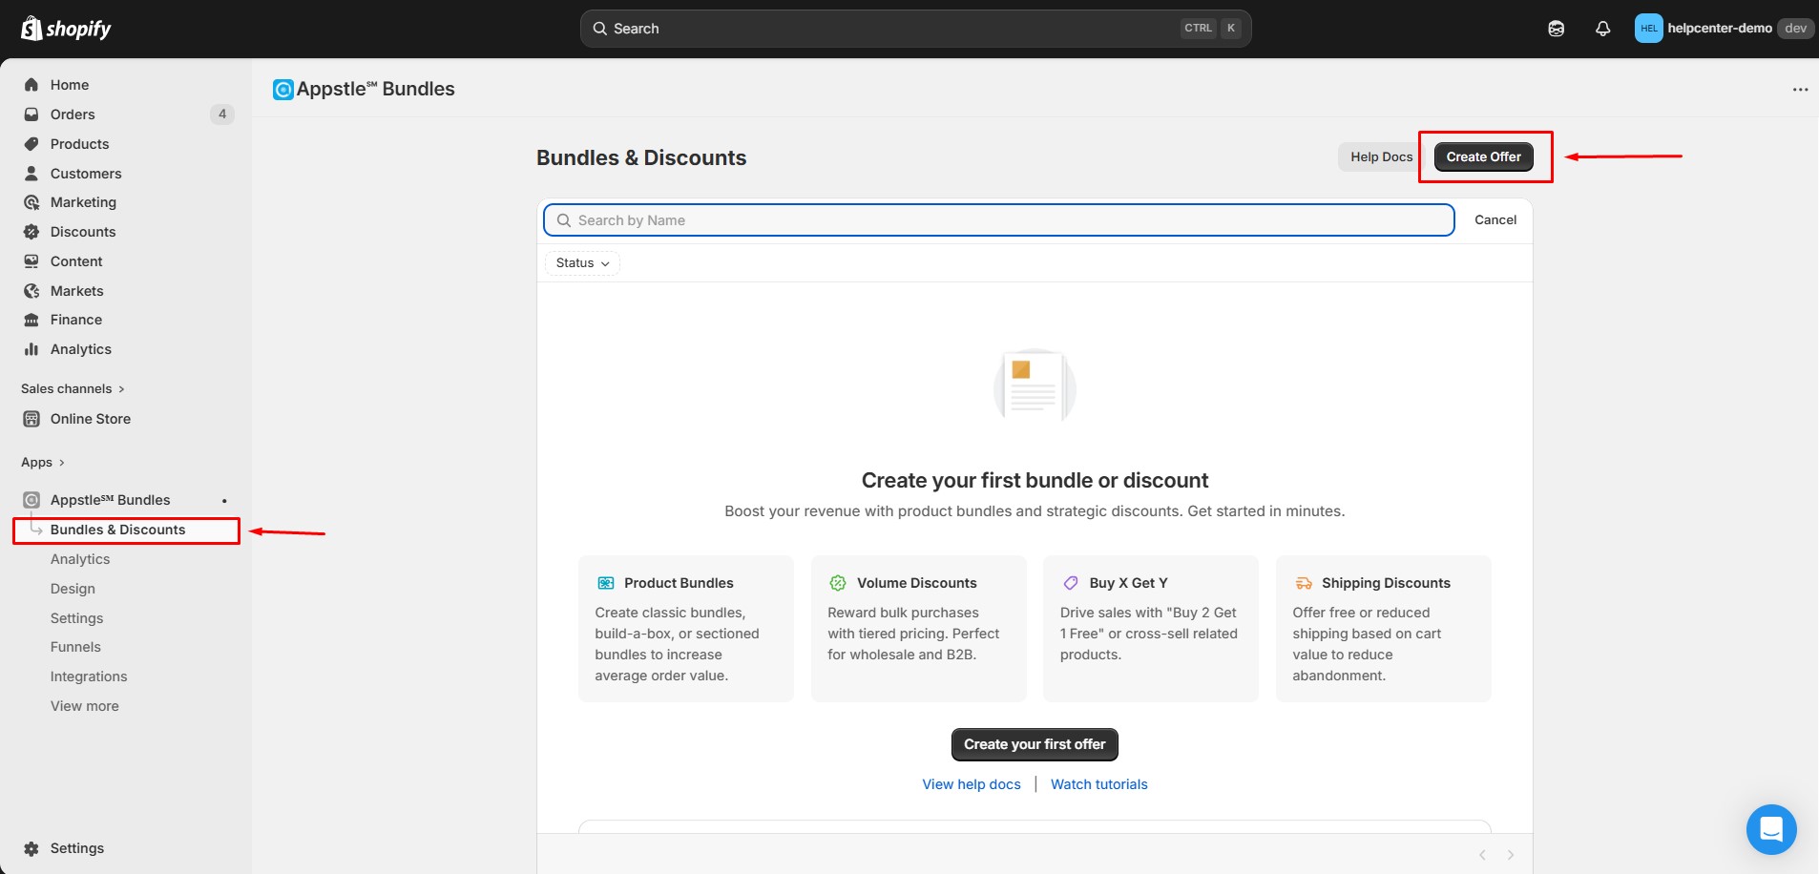Screen dimensions: 1819x874
Task: Select the Buy X Get Y tag icon
Action: (1071, 582)
